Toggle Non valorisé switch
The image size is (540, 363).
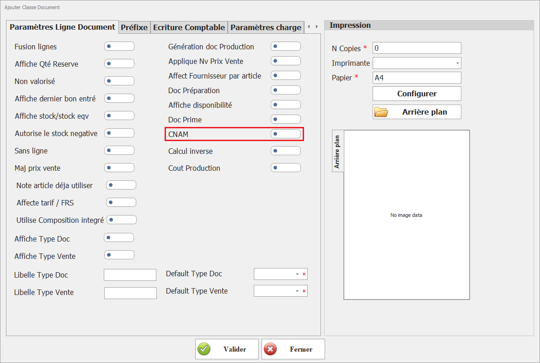(119, 81)
